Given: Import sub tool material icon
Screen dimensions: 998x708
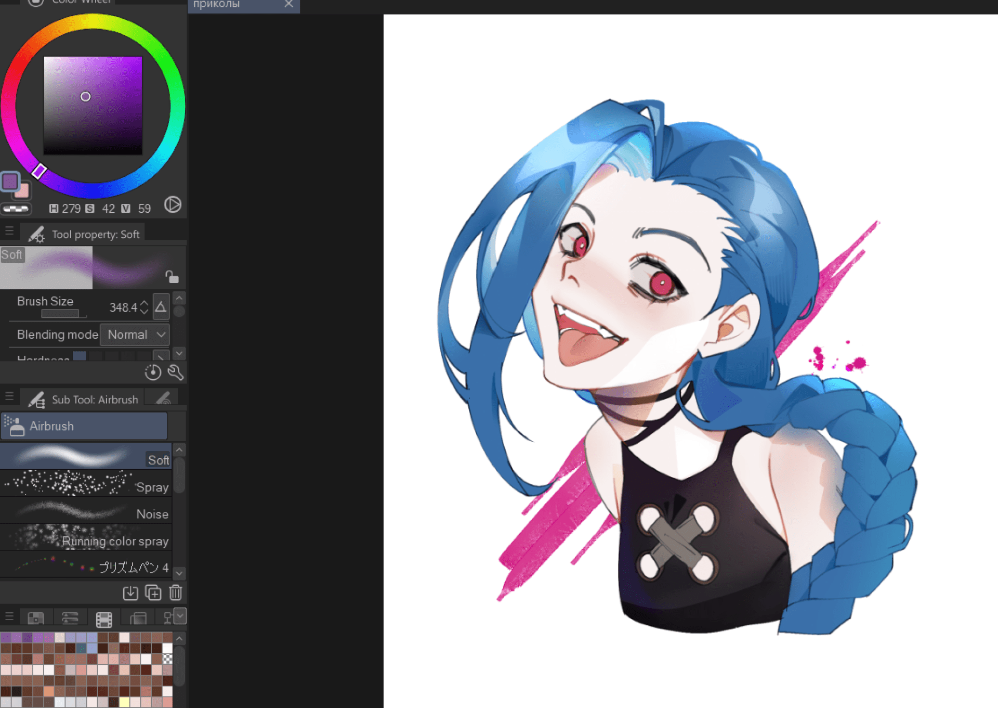Looking at the screenshot, I should [x=130, y=593].
